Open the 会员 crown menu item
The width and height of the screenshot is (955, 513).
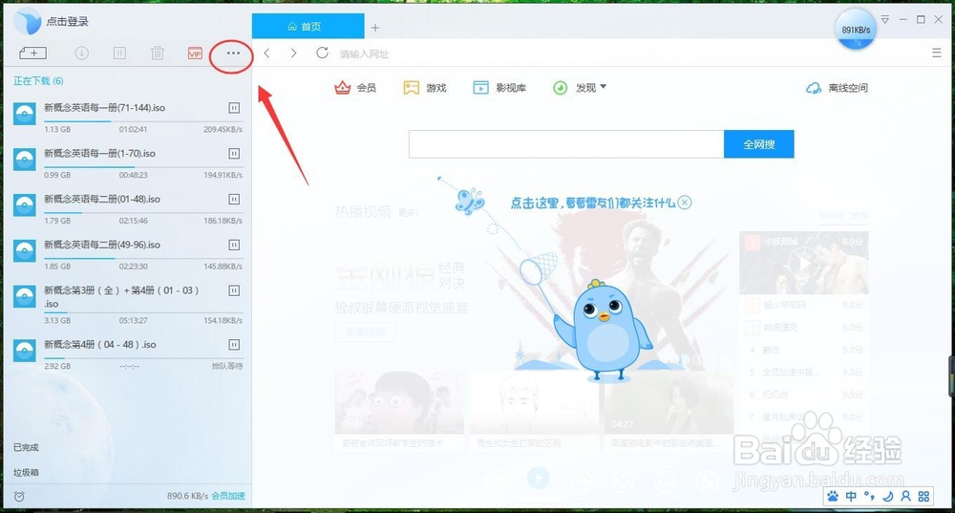point(355,88)
